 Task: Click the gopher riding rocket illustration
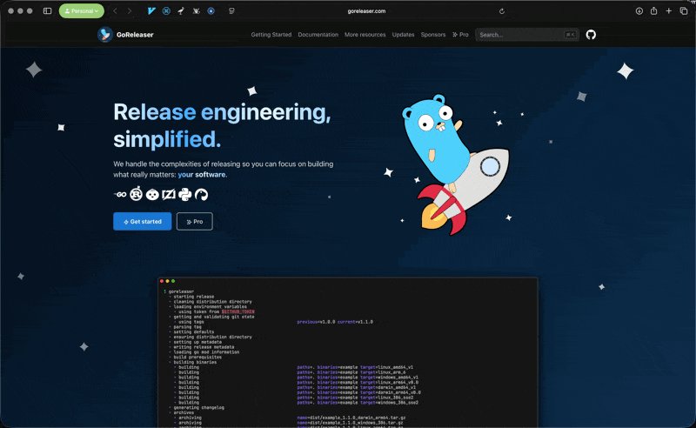coord(455,164)
